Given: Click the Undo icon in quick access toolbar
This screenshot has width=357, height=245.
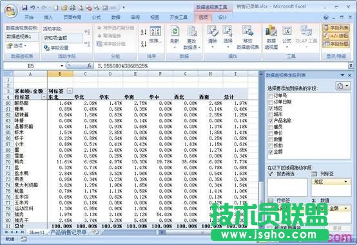Looking at the screenshot, I should pyautogui.click(x=33, y=8).
